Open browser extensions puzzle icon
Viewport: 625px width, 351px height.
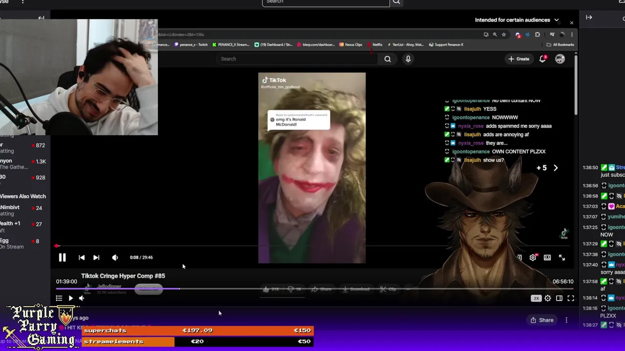(538, 35)
